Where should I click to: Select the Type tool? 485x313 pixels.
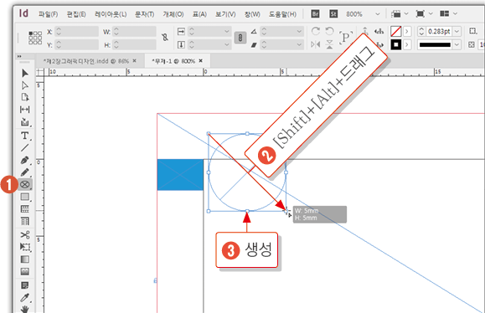pos(25,136)
